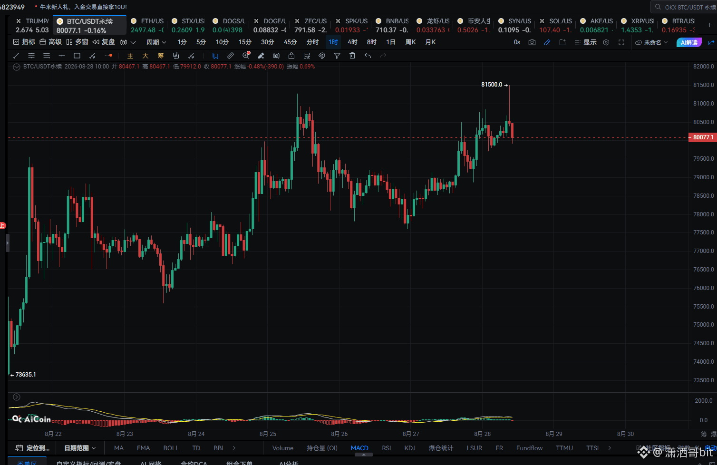
Task: Toggle the 持仓量 (OI) sub-indicator
Action: click(x=322, y=448)
